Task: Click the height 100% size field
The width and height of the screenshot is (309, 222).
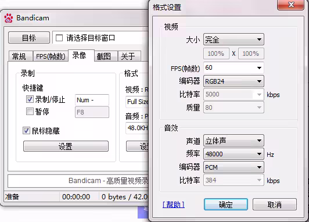Action: [x=251, y=53]
